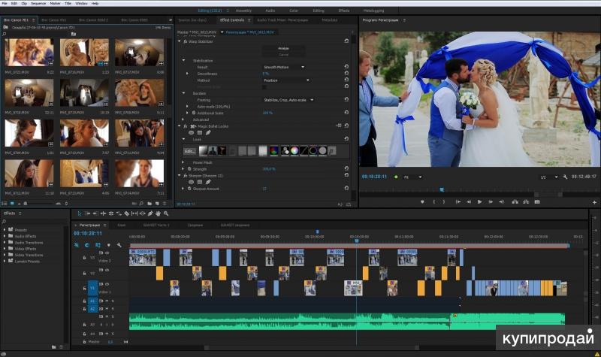Collapse the Stabilization section

click(183, 61)
